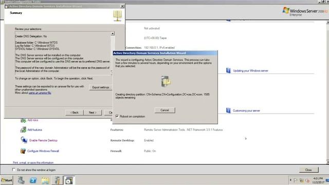Image resolution: width=329 pixels, height=185 pixels.
Task: Open Configure Windows Firewall link
Action: [43, 151]
